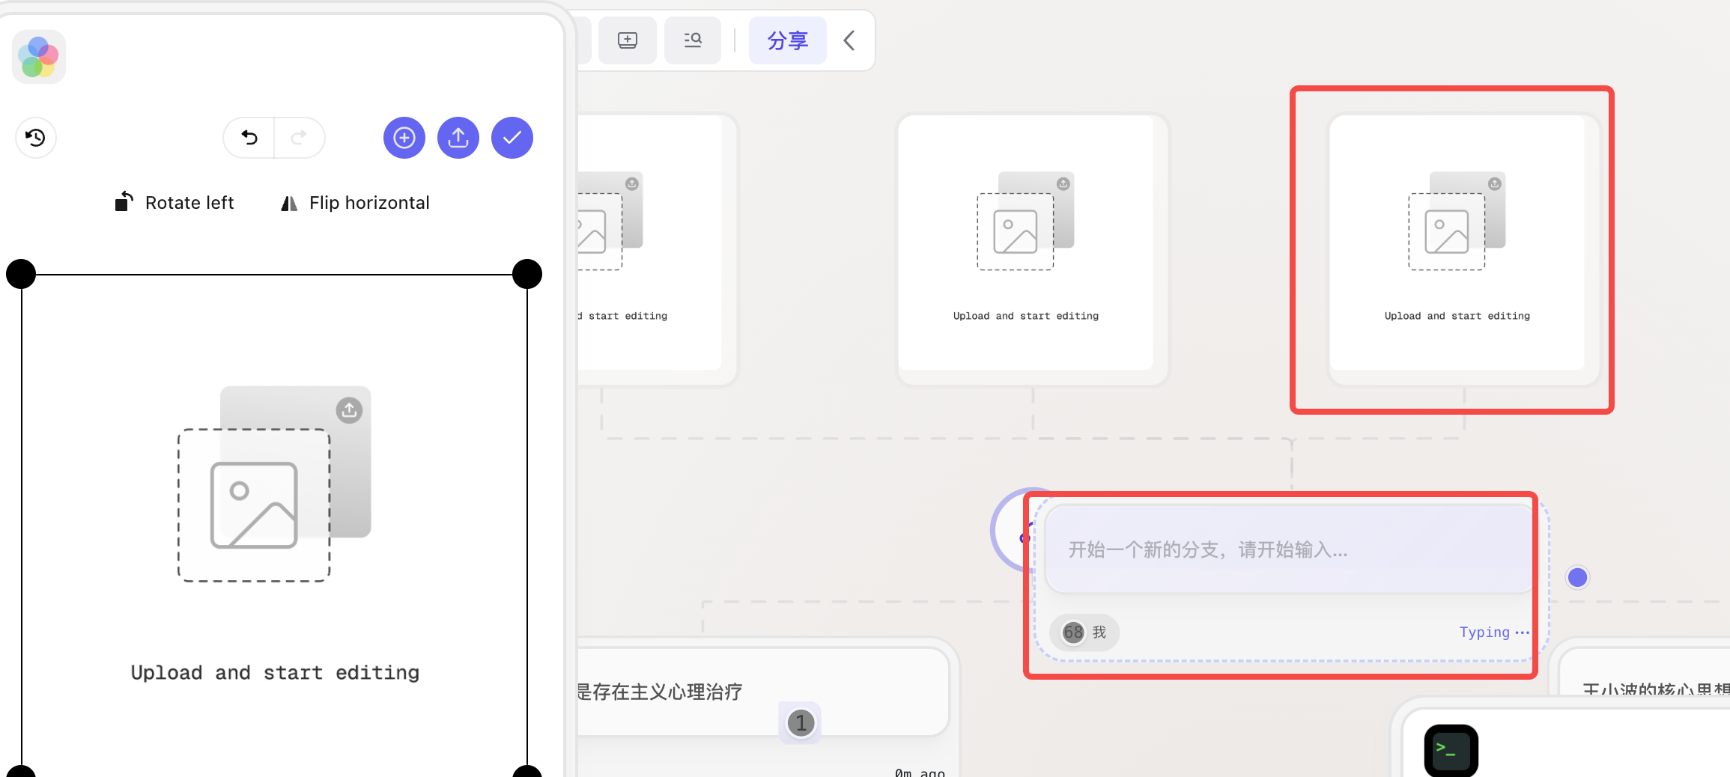
Task: Select the middle Upload and start editing card
Action: 1025,242
